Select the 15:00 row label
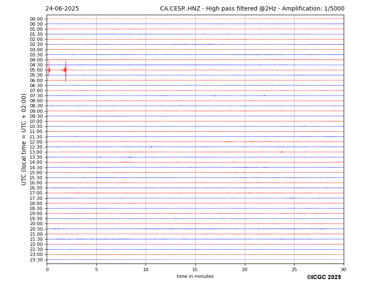The width and height of the screenshot is (390, 293). 36,173
